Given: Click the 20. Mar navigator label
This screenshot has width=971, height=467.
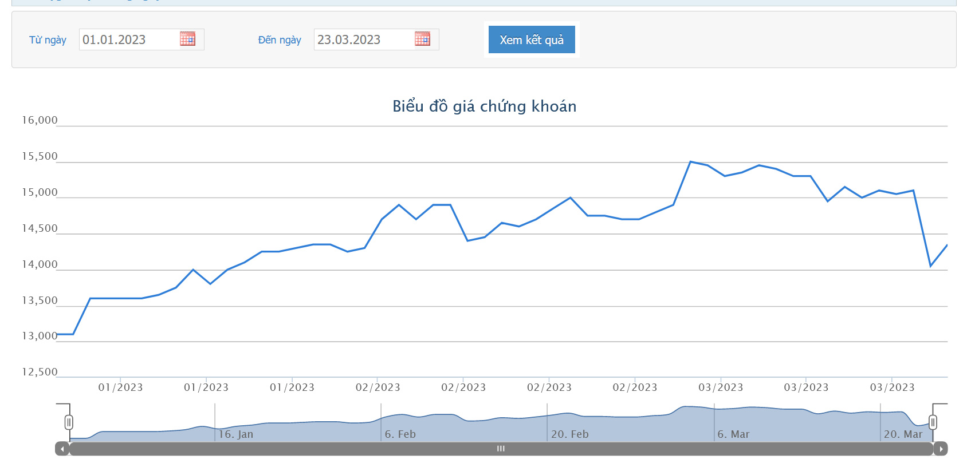Looking at the screenshot, I should [903, 434].
